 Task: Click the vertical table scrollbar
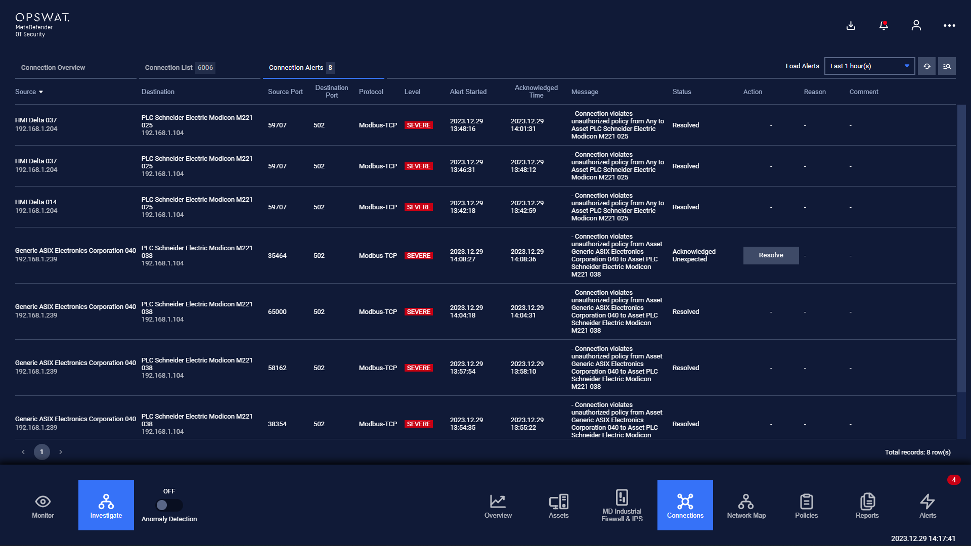coord(961,248)
